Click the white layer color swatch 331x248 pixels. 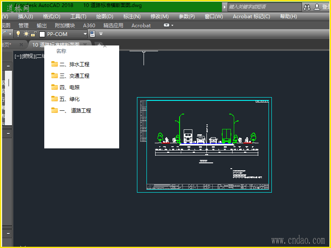click(42, 34)
